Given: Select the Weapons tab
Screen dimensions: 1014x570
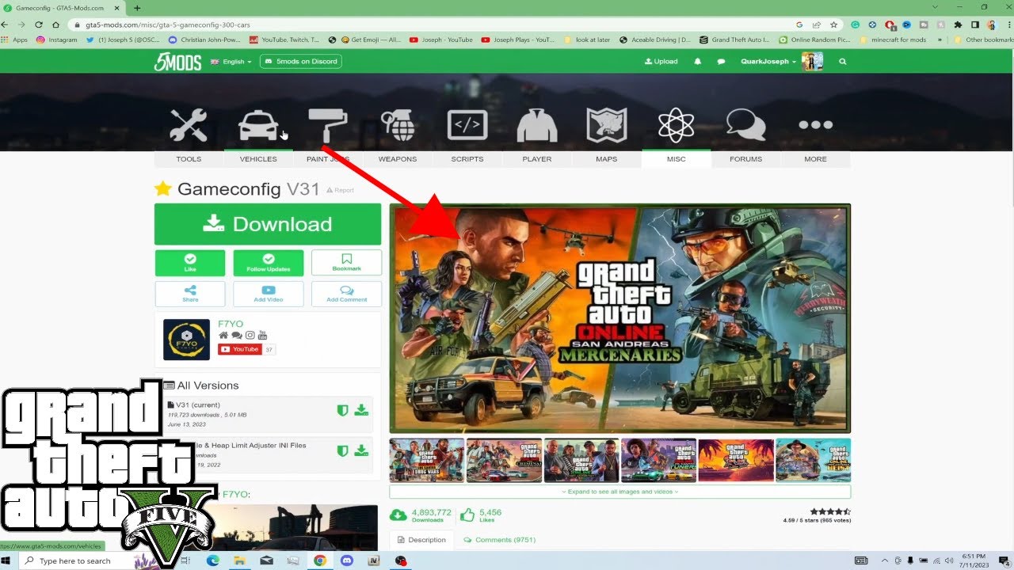Looking at the screenshot, I should pyautogui.click(x=398, y=159).
